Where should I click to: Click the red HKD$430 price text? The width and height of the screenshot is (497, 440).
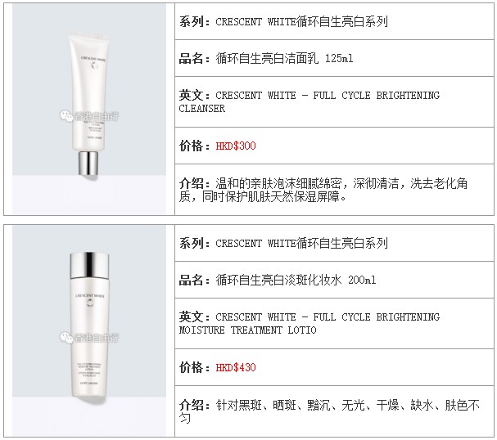click(236, 367)
